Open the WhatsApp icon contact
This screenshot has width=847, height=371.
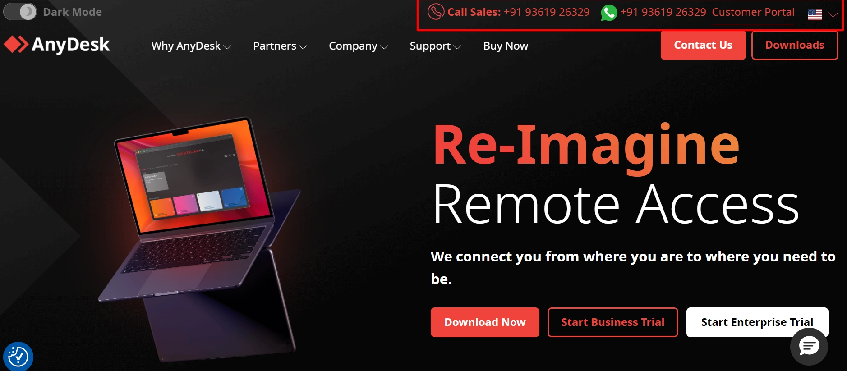pyautogui.click(x=609, y=13)
